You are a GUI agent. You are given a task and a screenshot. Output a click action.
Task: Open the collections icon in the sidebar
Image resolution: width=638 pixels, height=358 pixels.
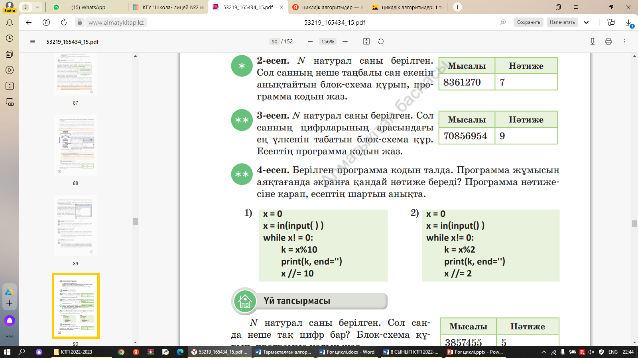pos(10,54)
